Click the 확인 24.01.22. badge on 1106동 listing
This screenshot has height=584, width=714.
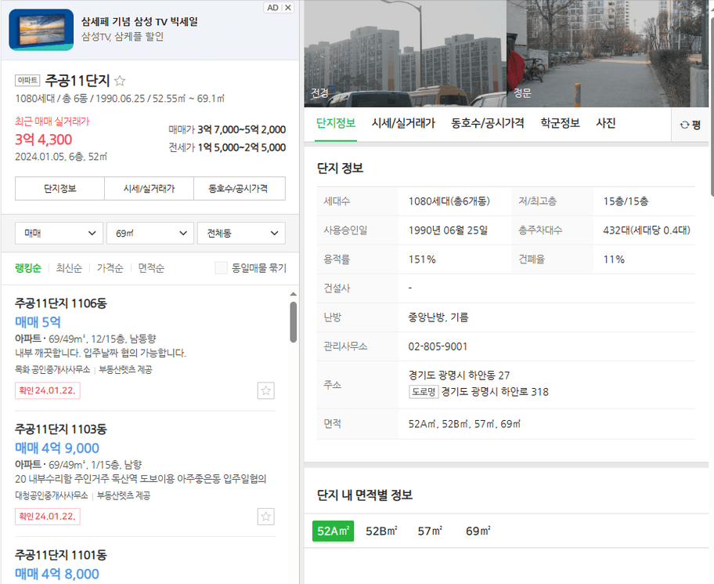click(x=48, y=390)
